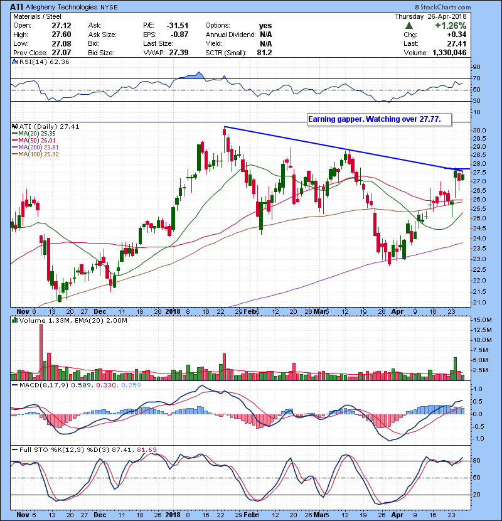Click the StockCharts.com copyright text
The height and width of the screenshot is (521, 502).
(442, 7)
